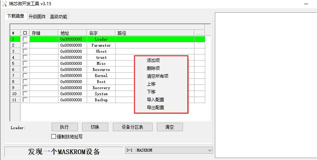Check the select-all header checkbox
317x160 pixels.
pos(25,33)
